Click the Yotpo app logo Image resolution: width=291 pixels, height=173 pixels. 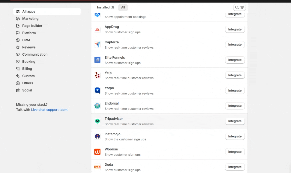97,90
